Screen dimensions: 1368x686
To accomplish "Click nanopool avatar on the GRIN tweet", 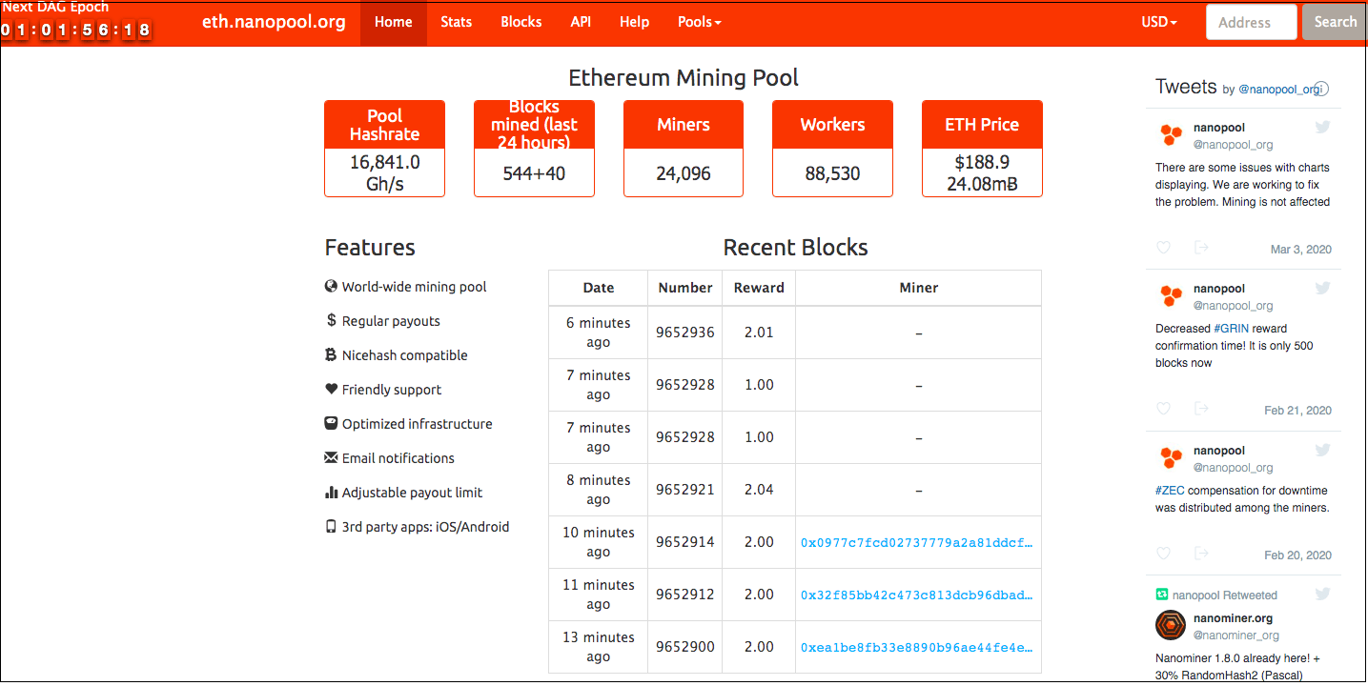I will (x=1171, y=295).
